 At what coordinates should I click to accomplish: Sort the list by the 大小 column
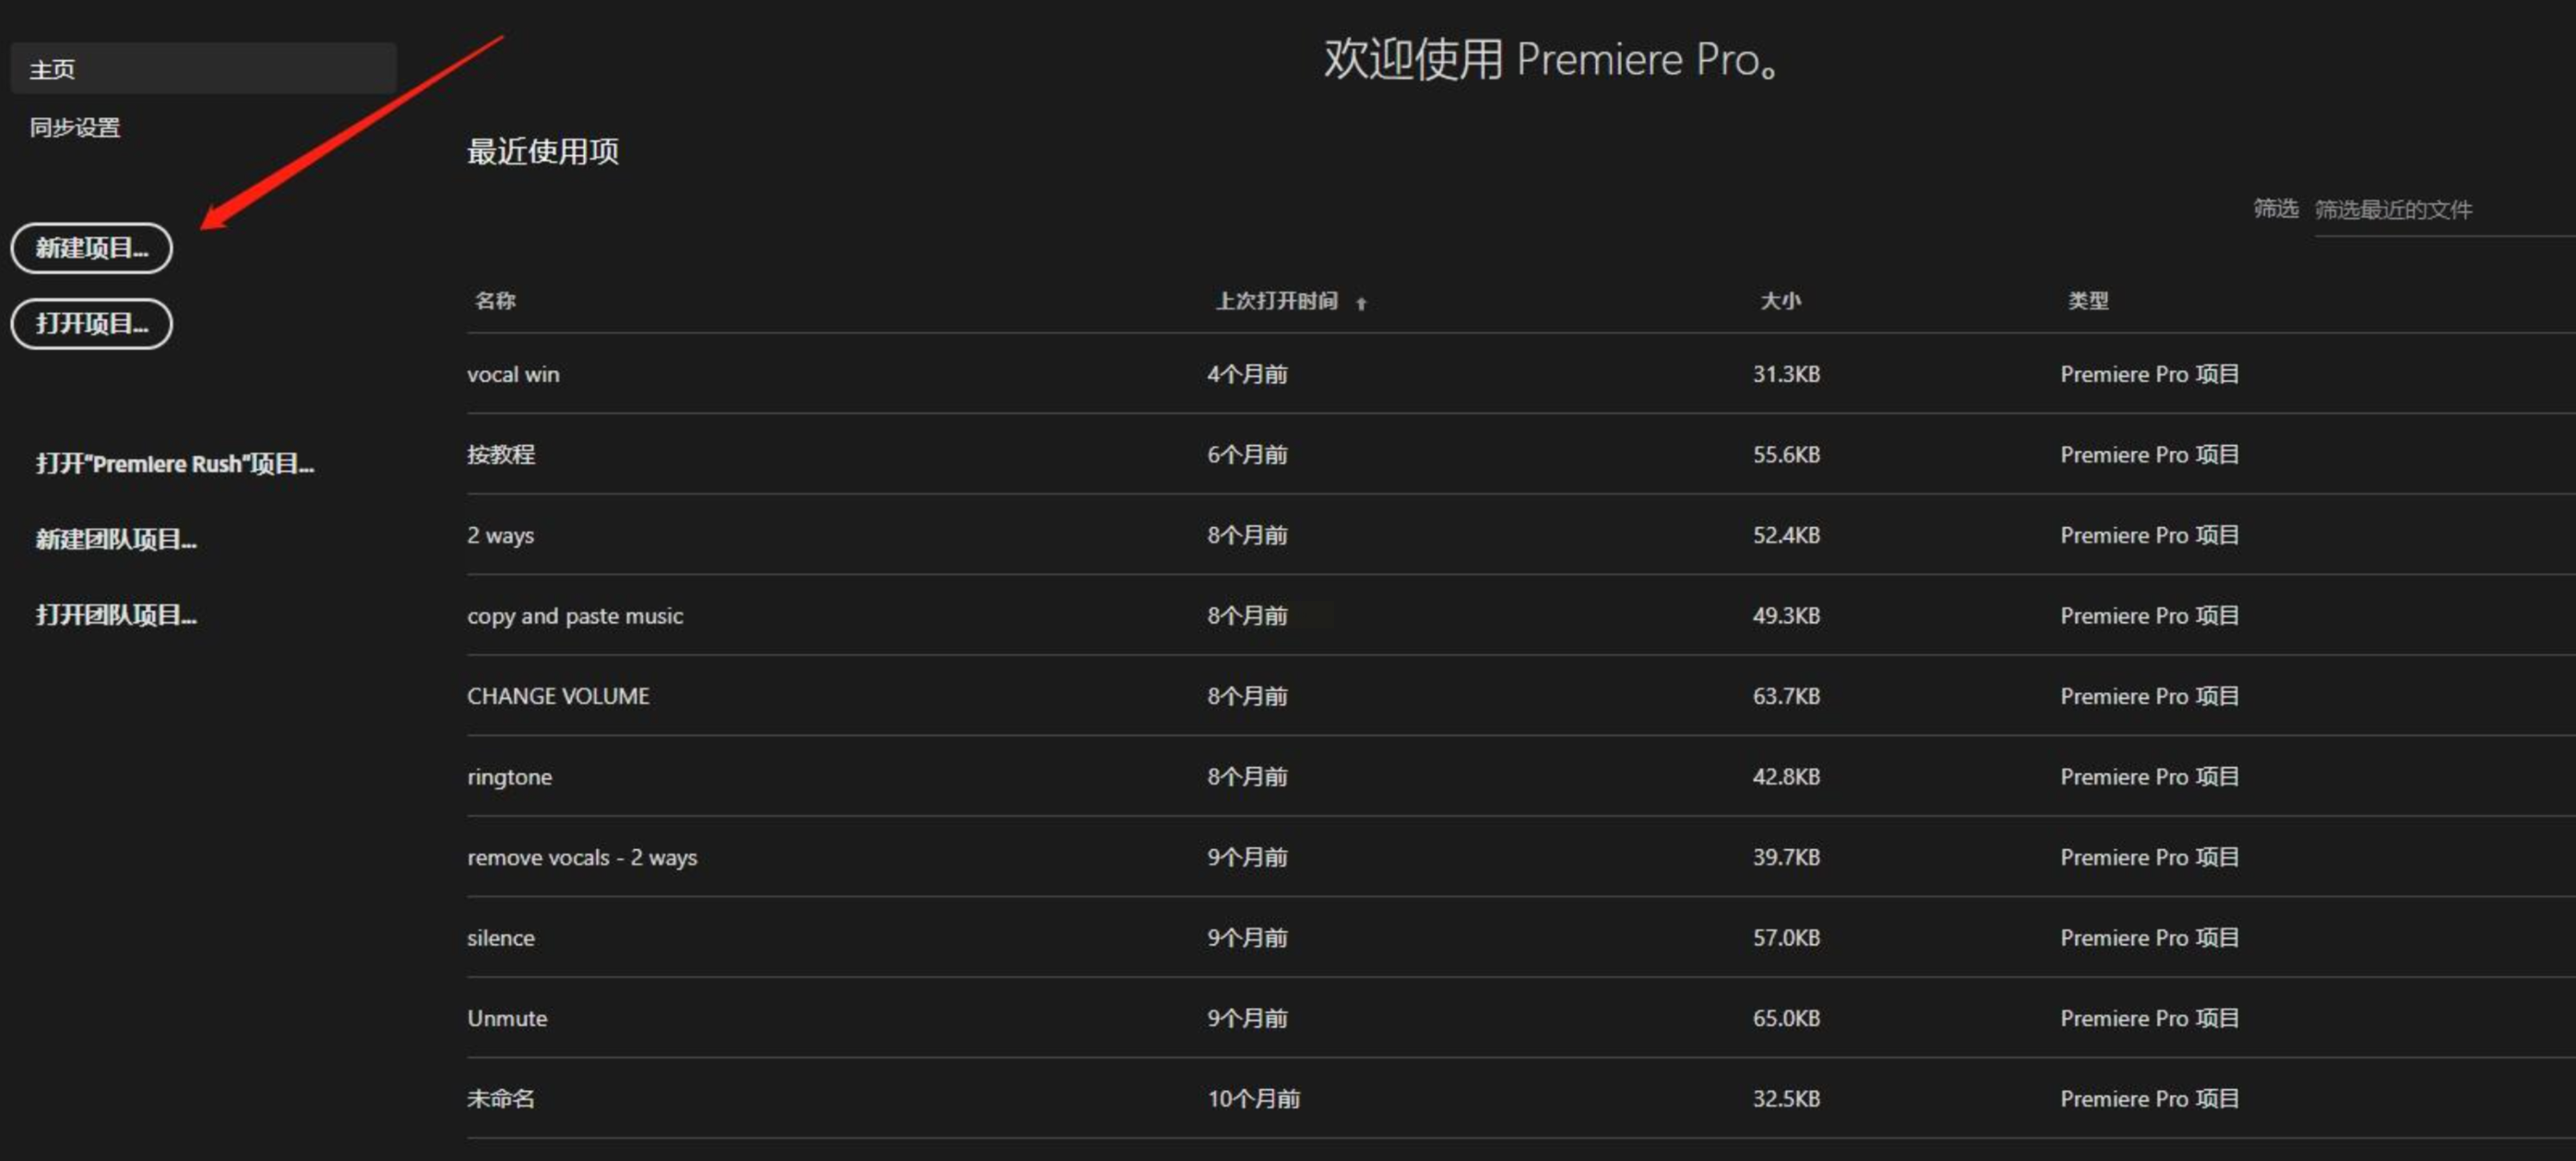1780,301
